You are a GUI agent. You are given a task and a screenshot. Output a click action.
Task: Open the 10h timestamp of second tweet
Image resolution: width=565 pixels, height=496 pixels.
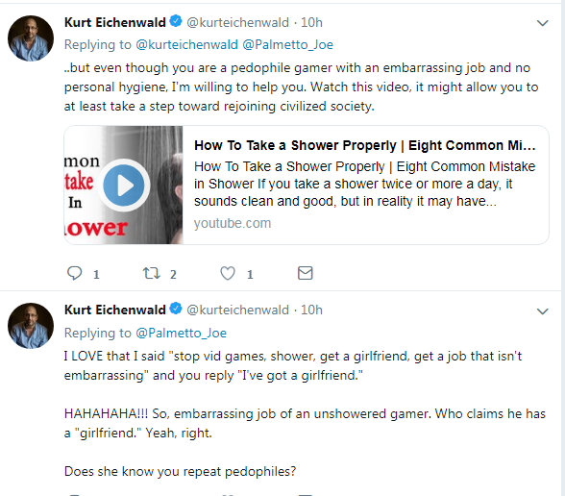[x=311, y=310]
